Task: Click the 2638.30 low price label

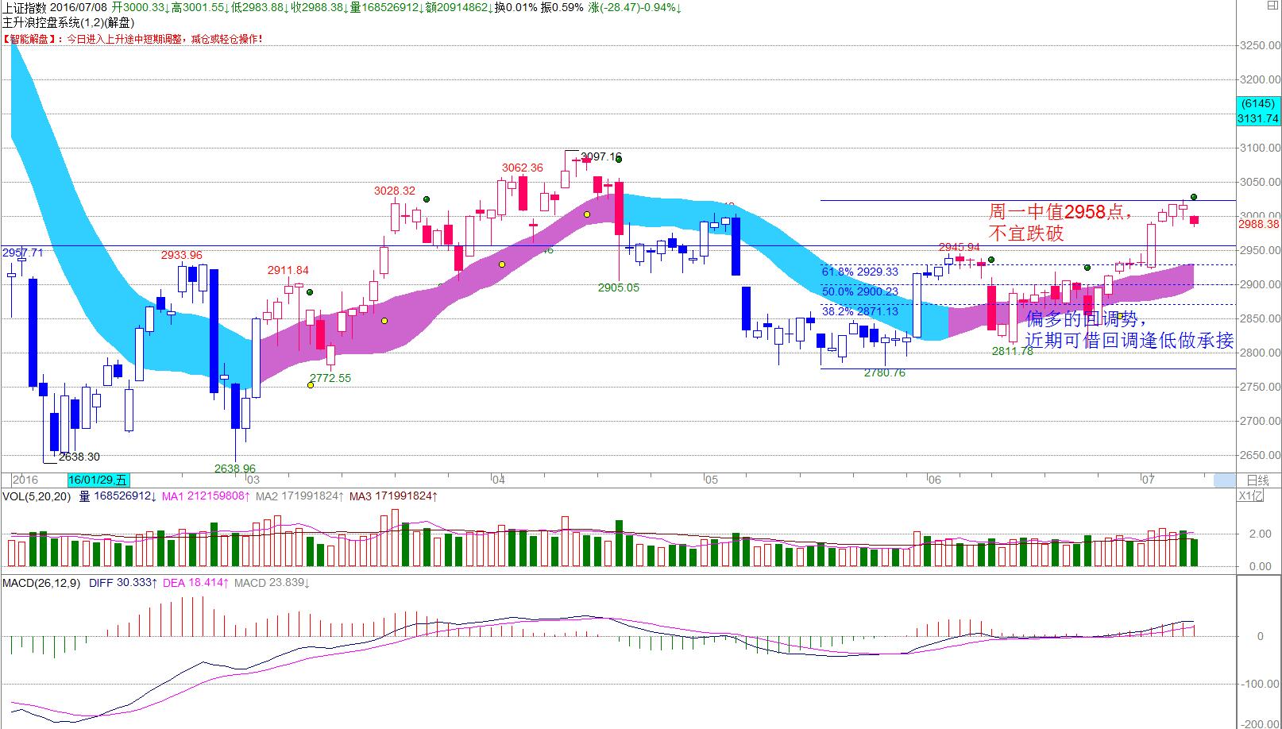Action: coord(79,457)
